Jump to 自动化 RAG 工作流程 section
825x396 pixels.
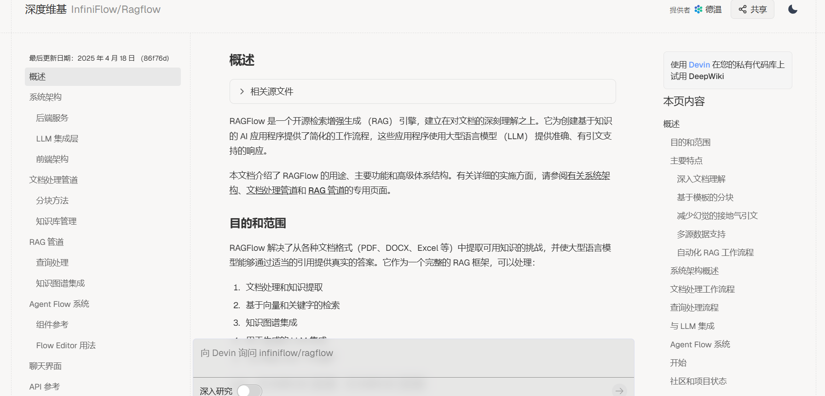pos(715,252)
